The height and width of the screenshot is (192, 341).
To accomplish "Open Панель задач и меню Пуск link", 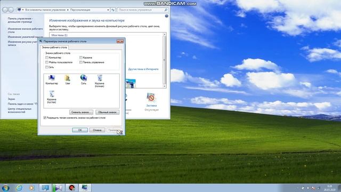I will (22, 104).
